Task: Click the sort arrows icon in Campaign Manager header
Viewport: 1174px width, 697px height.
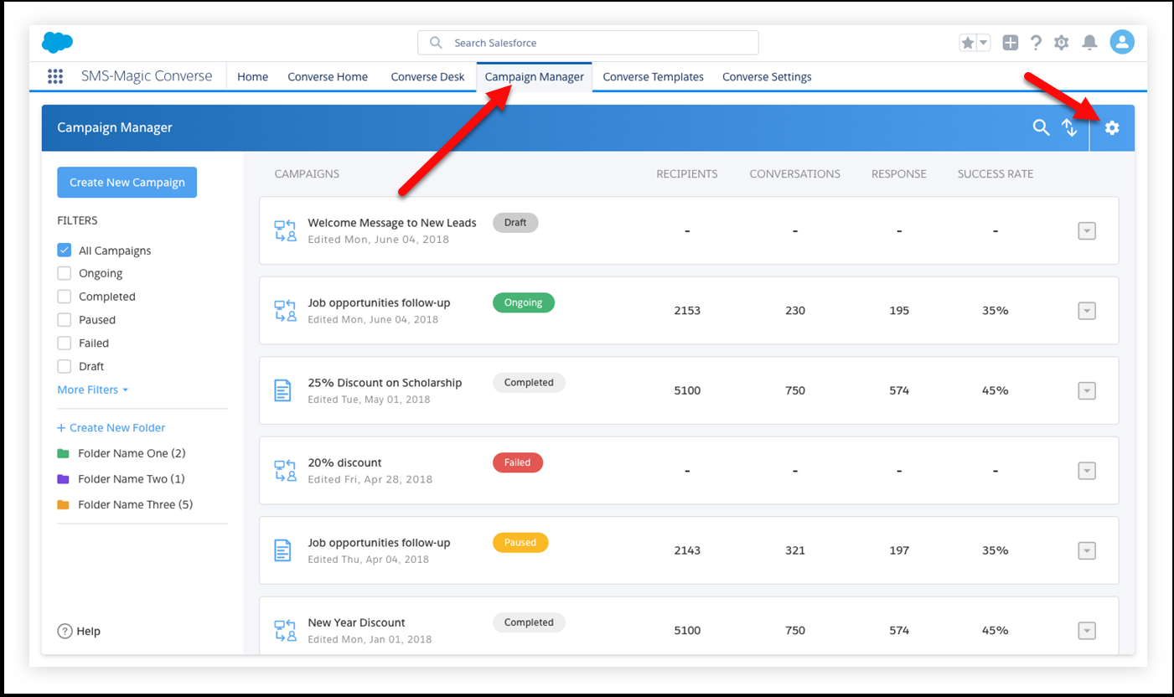Action: (1069, 127)
